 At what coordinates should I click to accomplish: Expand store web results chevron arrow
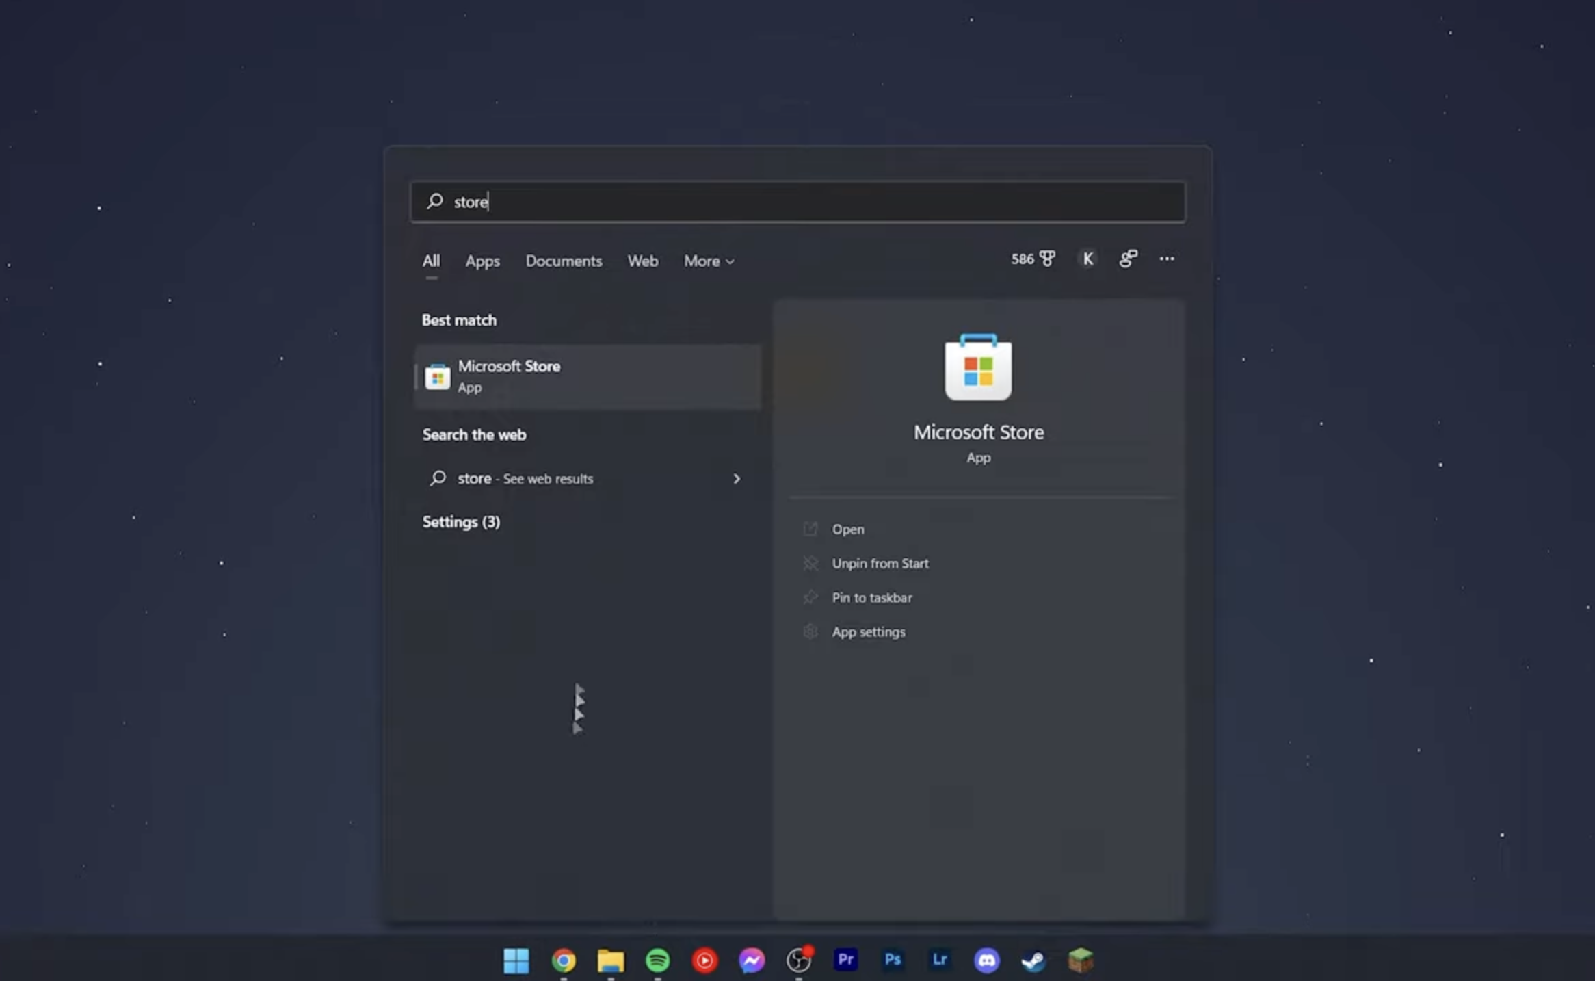coord(737,479)
